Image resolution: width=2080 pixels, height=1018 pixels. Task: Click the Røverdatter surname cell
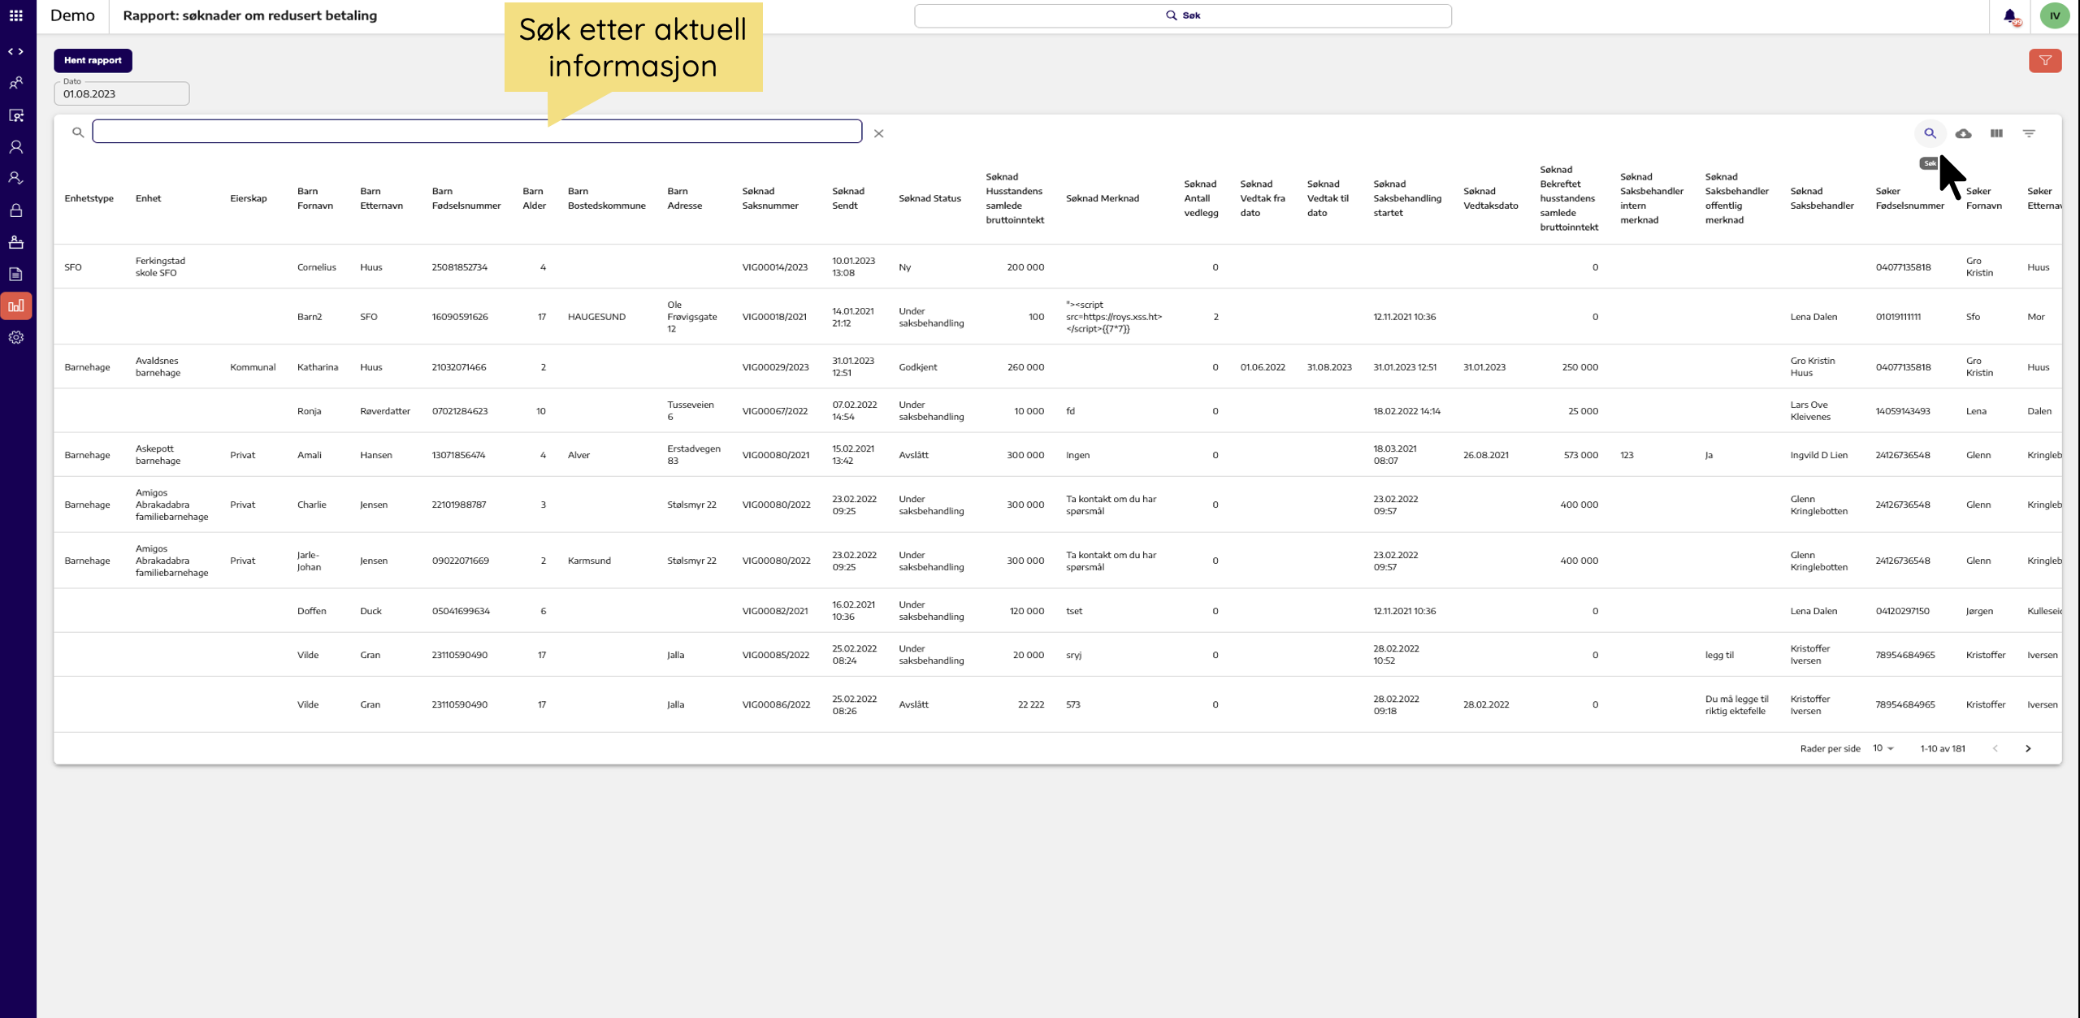coord(385,411)
